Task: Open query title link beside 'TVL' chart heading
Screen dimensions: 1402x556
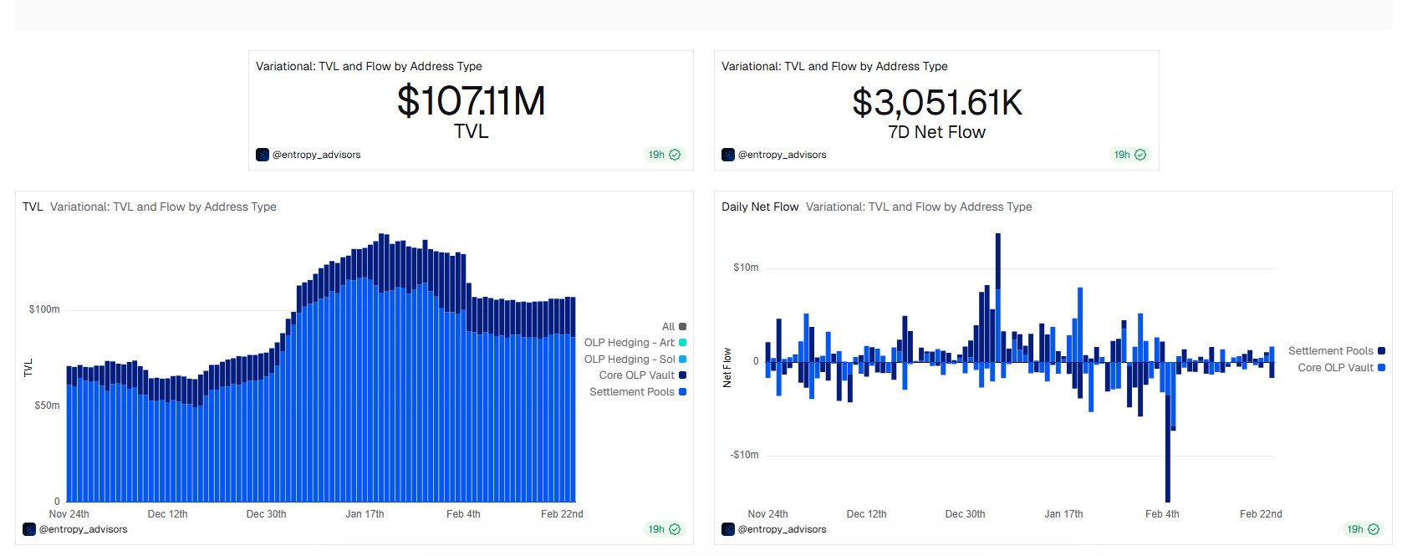Action: pos(163,207)
